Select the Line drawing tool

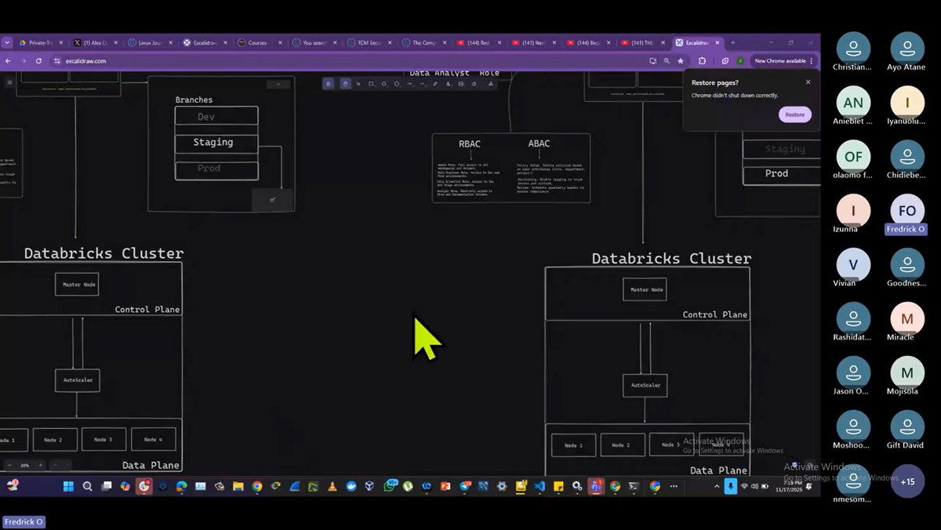pyautogui.click(x=422, y=84)
